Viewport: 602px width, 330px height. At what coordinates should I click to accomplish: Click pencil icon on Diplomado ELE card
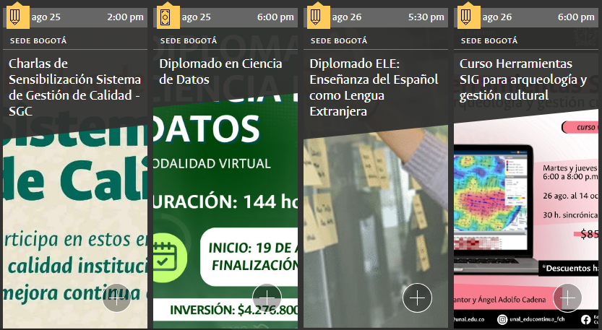pos(316,17)
